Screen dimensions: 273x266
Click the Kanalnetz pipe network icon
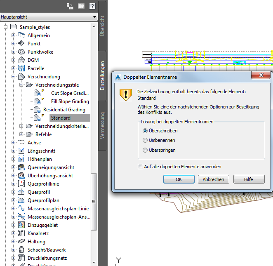[21, 233]
